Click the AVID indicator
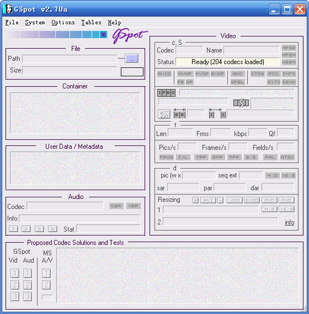 coord(164,74)
